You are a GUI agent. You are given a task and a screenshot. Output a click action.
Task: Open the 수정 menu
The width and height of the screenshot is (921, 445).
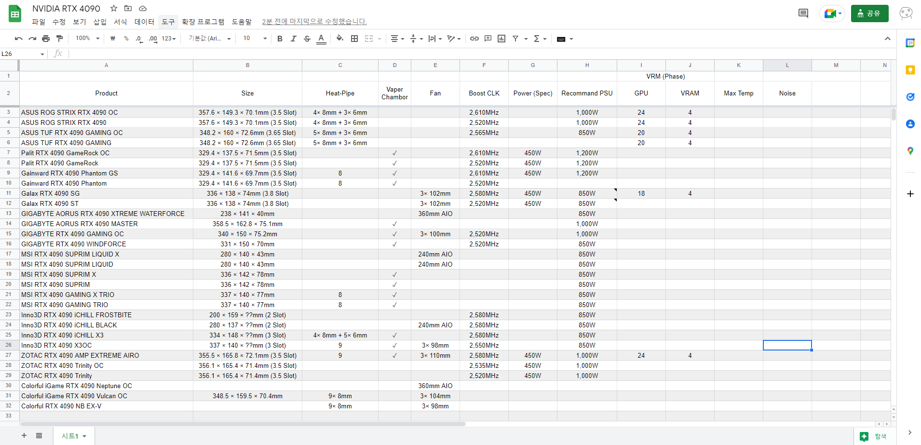tap(59, 22)
